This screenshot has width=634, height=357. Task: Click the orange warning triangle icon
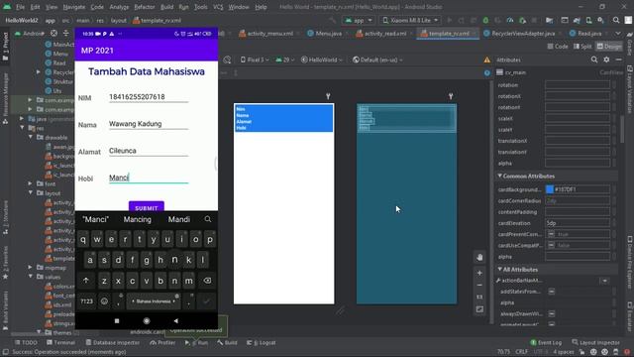pos(487,59)
